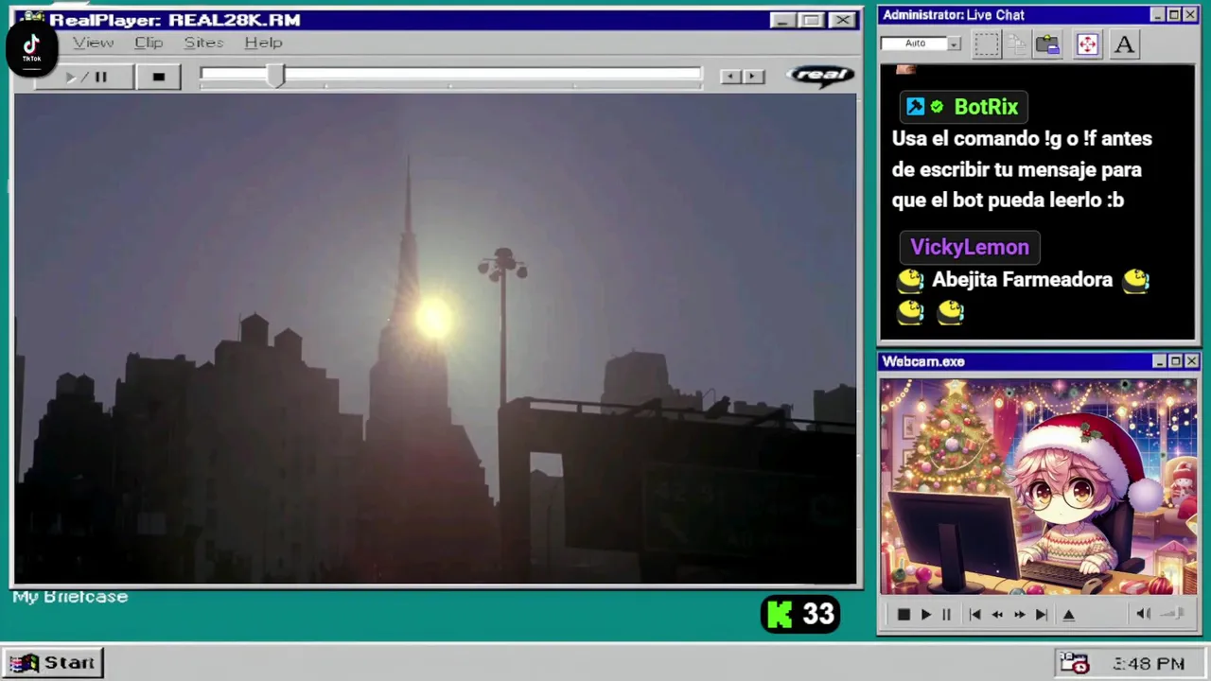
Task: Open the Clip menu
Action: point(149,43)
